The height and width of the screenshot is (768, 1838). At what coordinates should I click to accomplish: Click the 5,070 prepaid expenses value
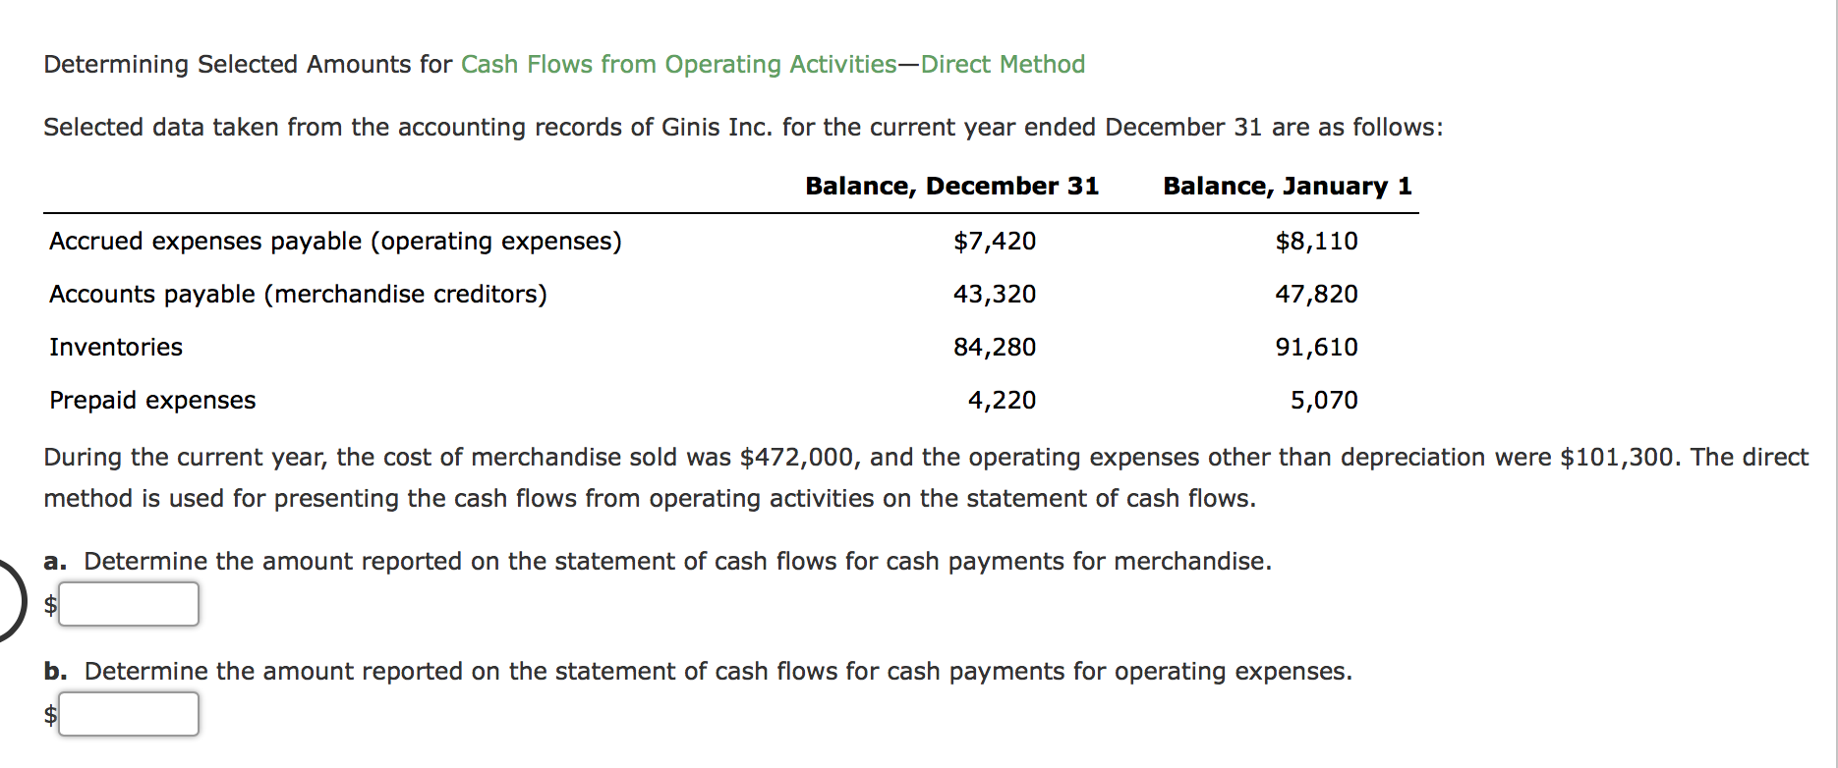1324,400
